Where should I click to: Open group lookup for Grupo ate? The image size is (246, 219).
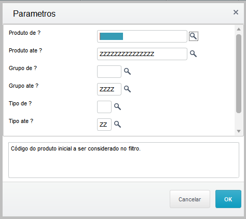tap(127, 89)
